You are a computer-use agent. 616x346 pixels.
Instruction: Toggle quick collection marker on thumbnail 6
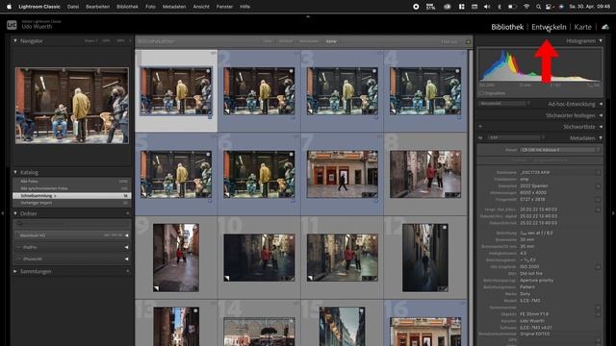click(291, 155)
